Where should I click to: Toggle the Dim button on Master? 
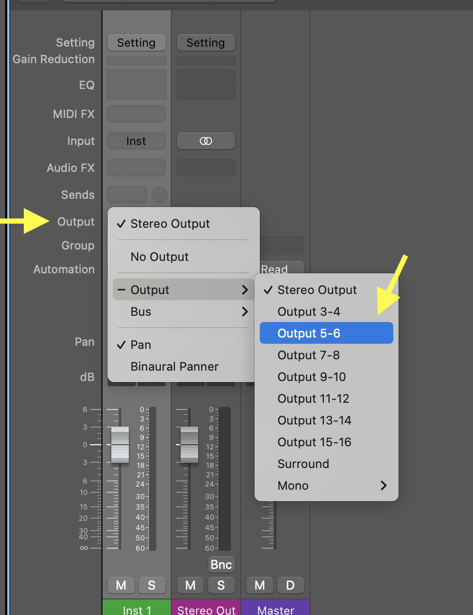pyautogui.click(x=290, y=585)
